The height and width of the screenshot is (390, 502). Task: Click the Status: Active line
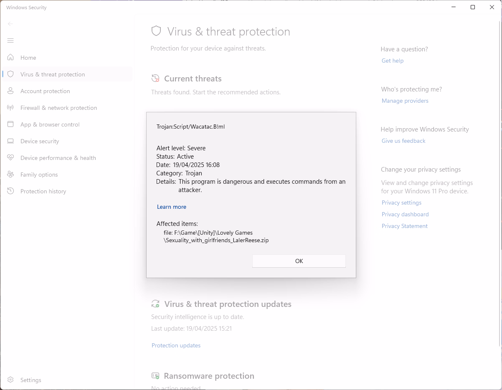(x=175, y=156)
